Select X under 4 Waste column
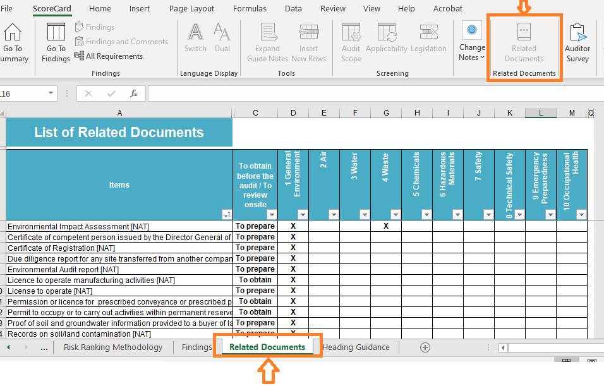The image size is (604, 386). (x=386, y=227)
